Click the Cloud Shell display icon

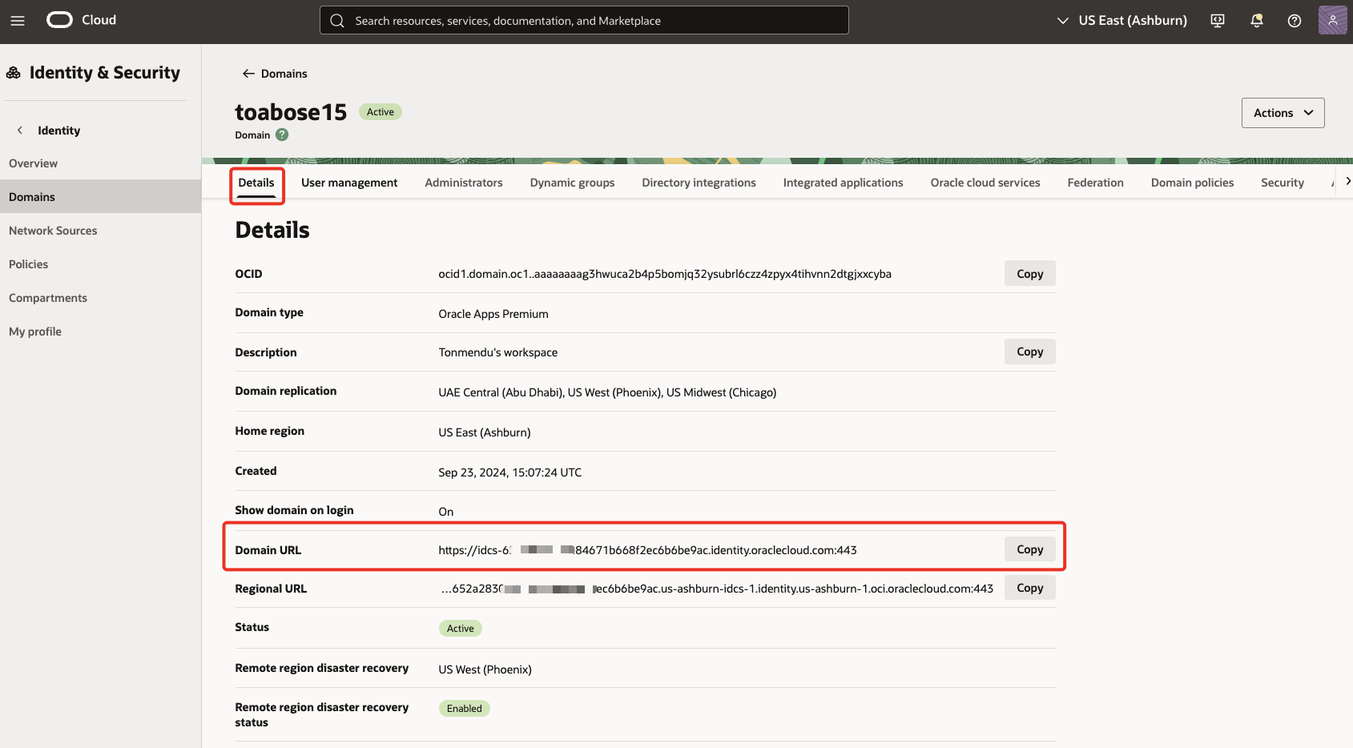point(1217,20)
